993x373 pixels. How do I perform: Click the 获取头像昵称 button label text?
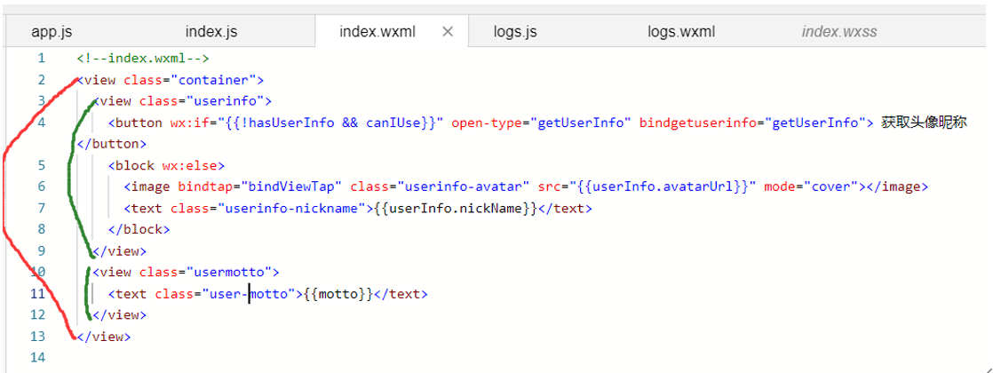(x=924, y=123)
